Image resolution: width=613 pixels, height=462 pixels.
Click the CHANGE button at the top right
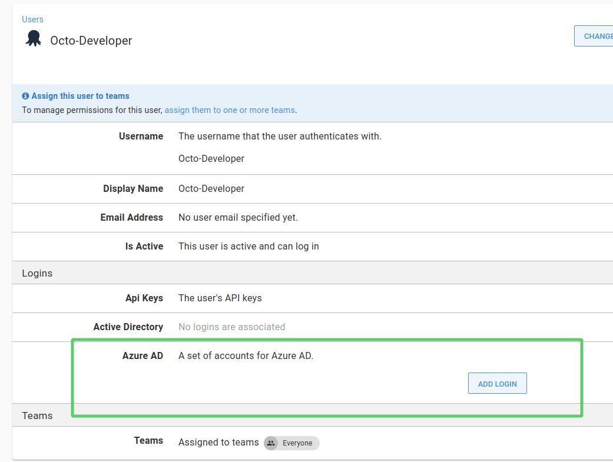point(598,36)
